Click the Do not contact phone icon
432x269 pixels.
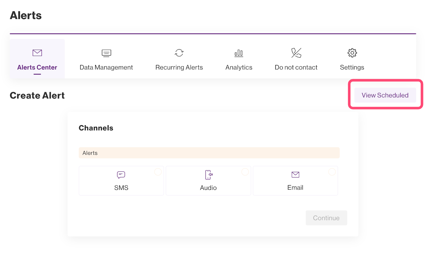[x=296, y=53]
